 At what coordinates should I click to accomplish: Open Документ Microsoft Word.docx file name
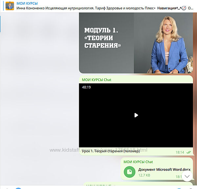tap(164, 169)
